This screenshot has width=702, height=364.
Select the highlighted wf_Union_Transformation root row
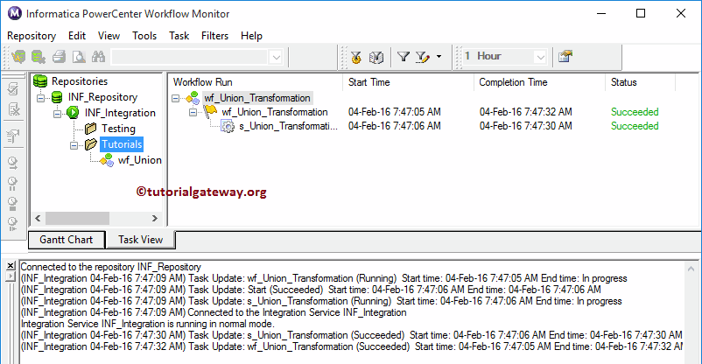click(257, 98)
